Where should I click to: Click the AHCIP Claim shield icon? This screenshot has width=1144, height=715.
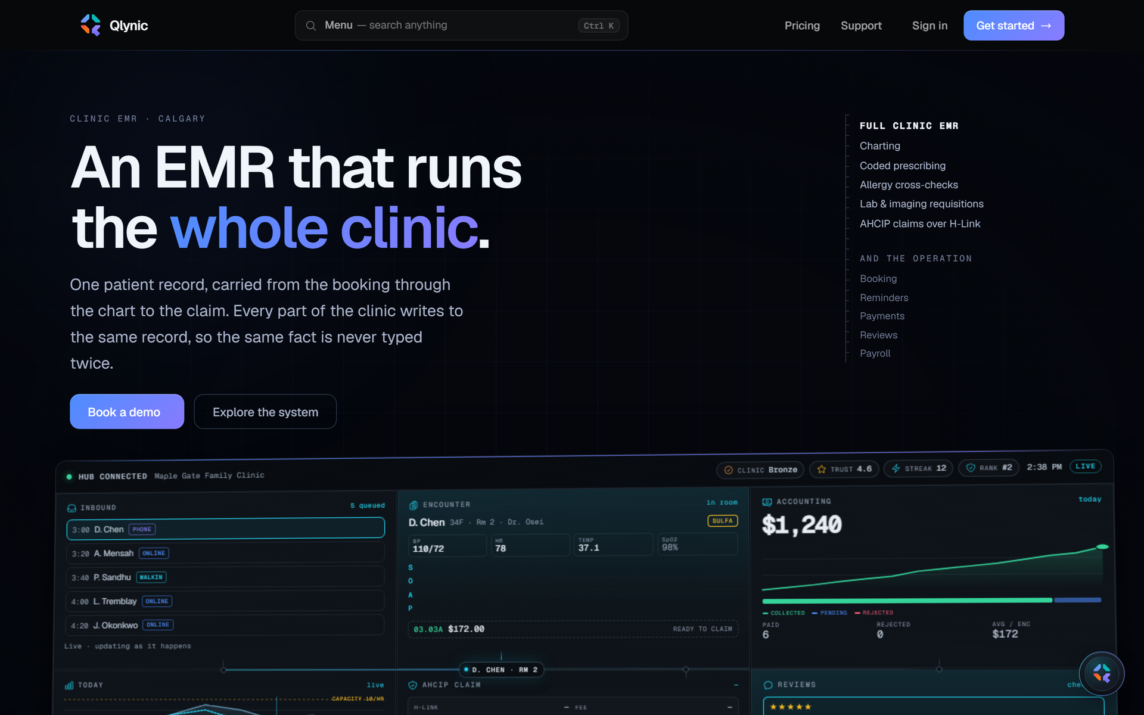pos(412,685)
